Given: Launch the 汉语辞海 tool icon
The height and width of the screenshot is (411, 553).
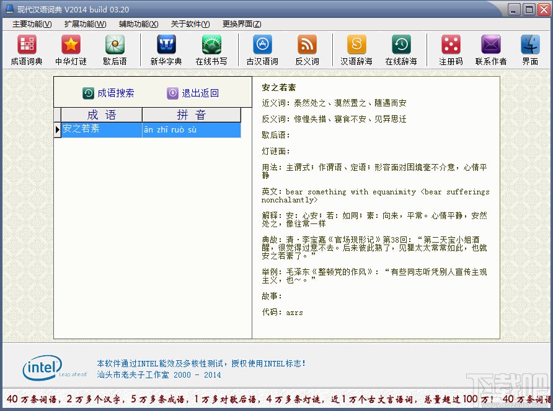Looking at the screenshot, I should (x=356, y=50).
